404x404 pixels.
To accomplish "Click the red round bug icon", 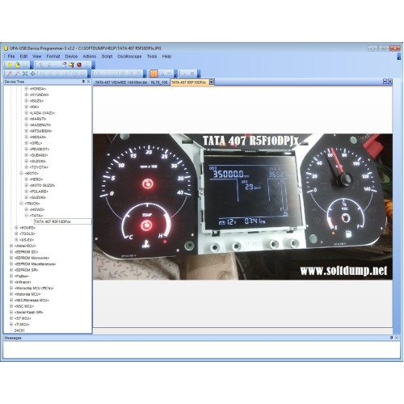I will tap(79, 65).
